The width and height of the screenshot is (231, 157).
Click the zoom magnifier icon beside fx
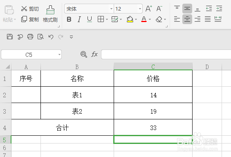coord(84,54)
